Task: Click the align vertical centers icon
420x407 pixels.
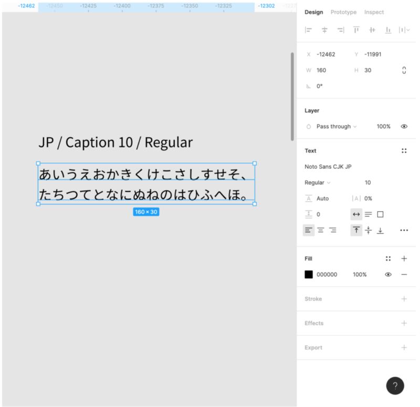Action: pyautogui.click(x=372, y=30)
